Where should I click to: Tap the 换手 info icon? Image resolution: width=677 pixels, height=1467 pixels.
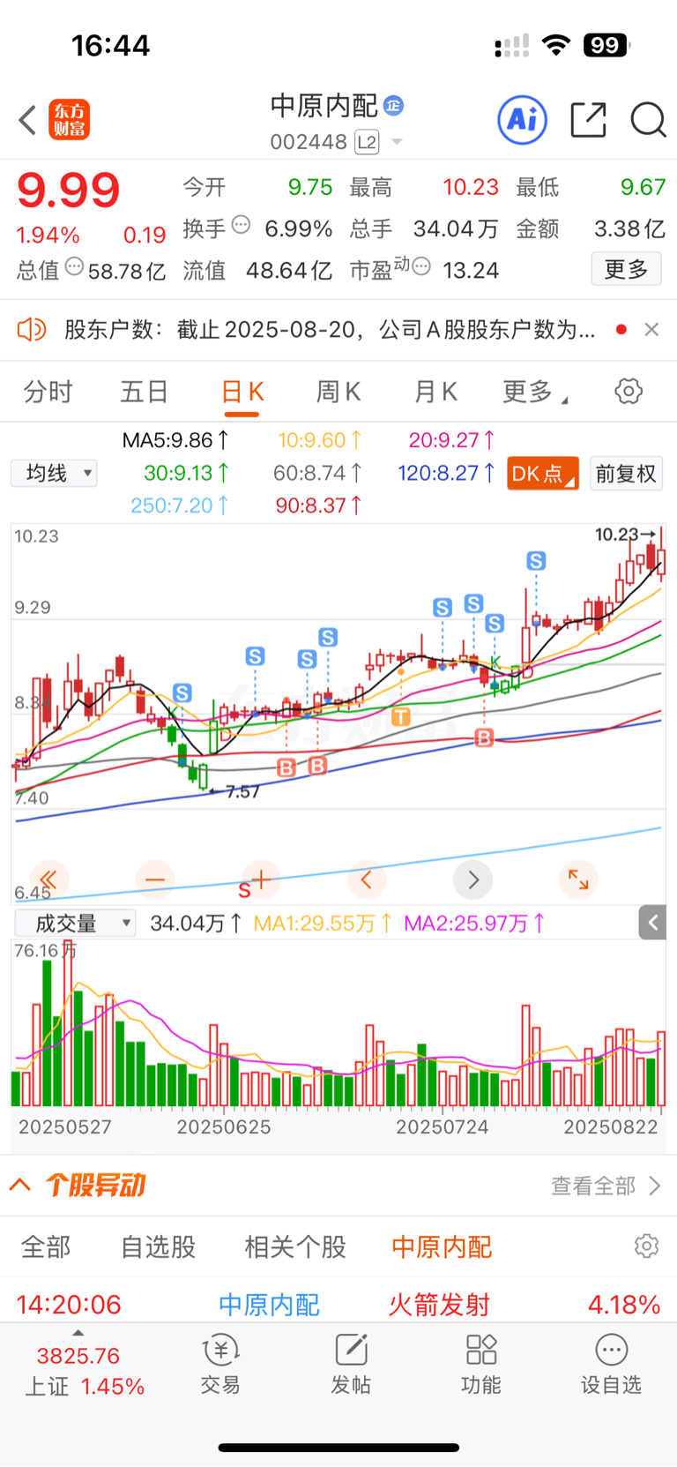click(x=241, y=225)
